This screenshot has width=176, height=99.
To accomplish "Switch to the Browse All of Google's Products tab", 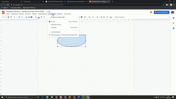I will pos(56,2).
